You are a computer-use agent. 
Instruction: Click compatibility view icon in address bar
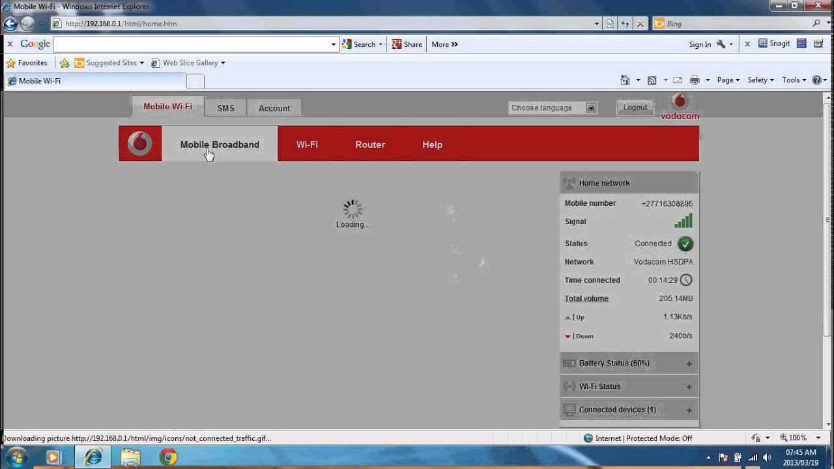point(610,23)
